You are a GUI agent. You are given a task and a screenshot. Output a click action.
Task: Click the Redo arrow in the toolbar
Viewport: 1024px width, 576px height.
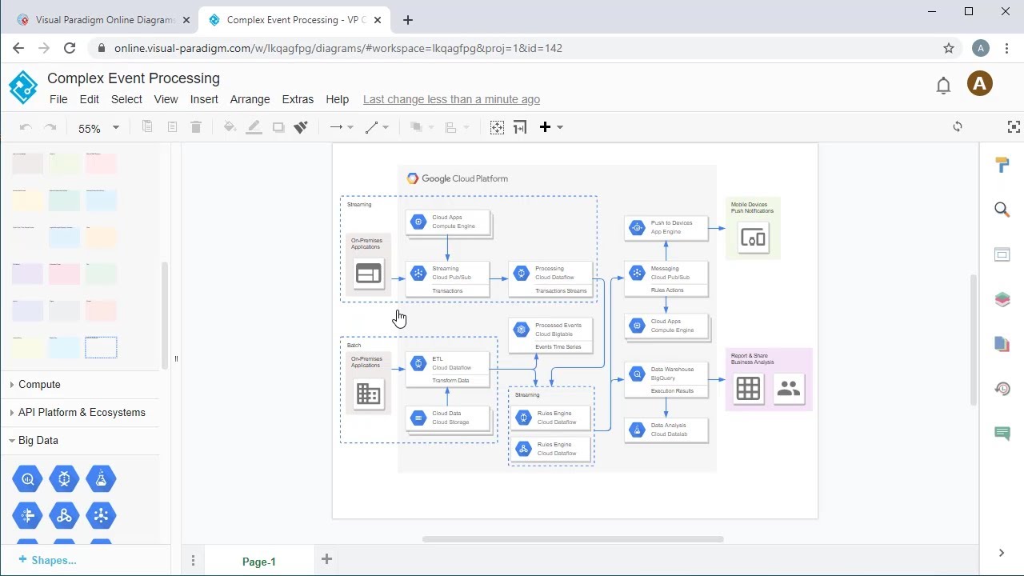(x=50, y=127)
